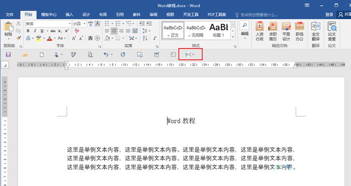Viewport: 351px width, 186px height.
Task: Switch to the PDF工具集 tab
Action: pyautogui.click(x=217, y=15)
